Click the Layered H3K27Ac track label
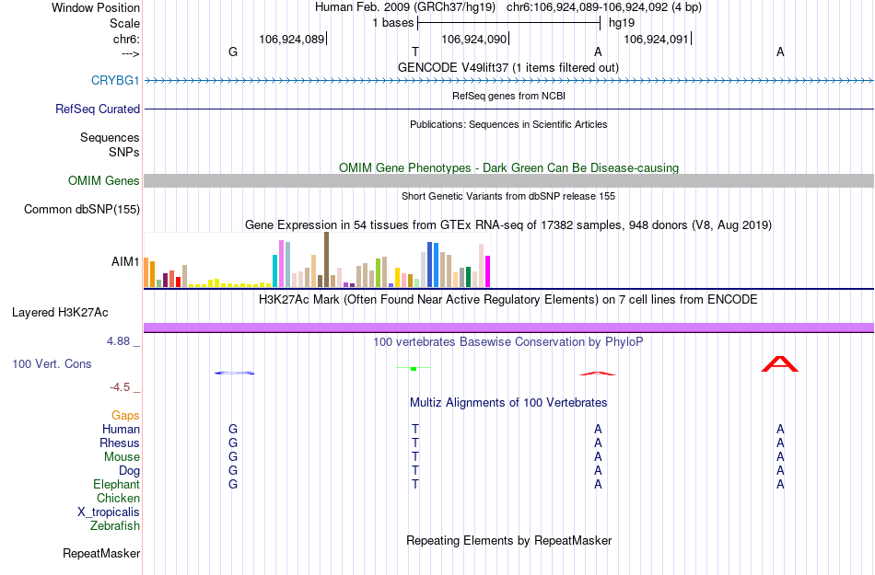The height and width of the screenshot is (575, 875). pos(60,313)
